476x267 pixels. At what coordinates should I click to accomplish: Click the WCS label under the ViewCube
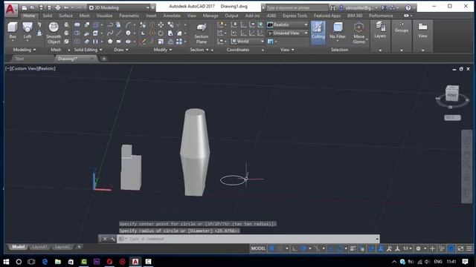click(452, 118)
